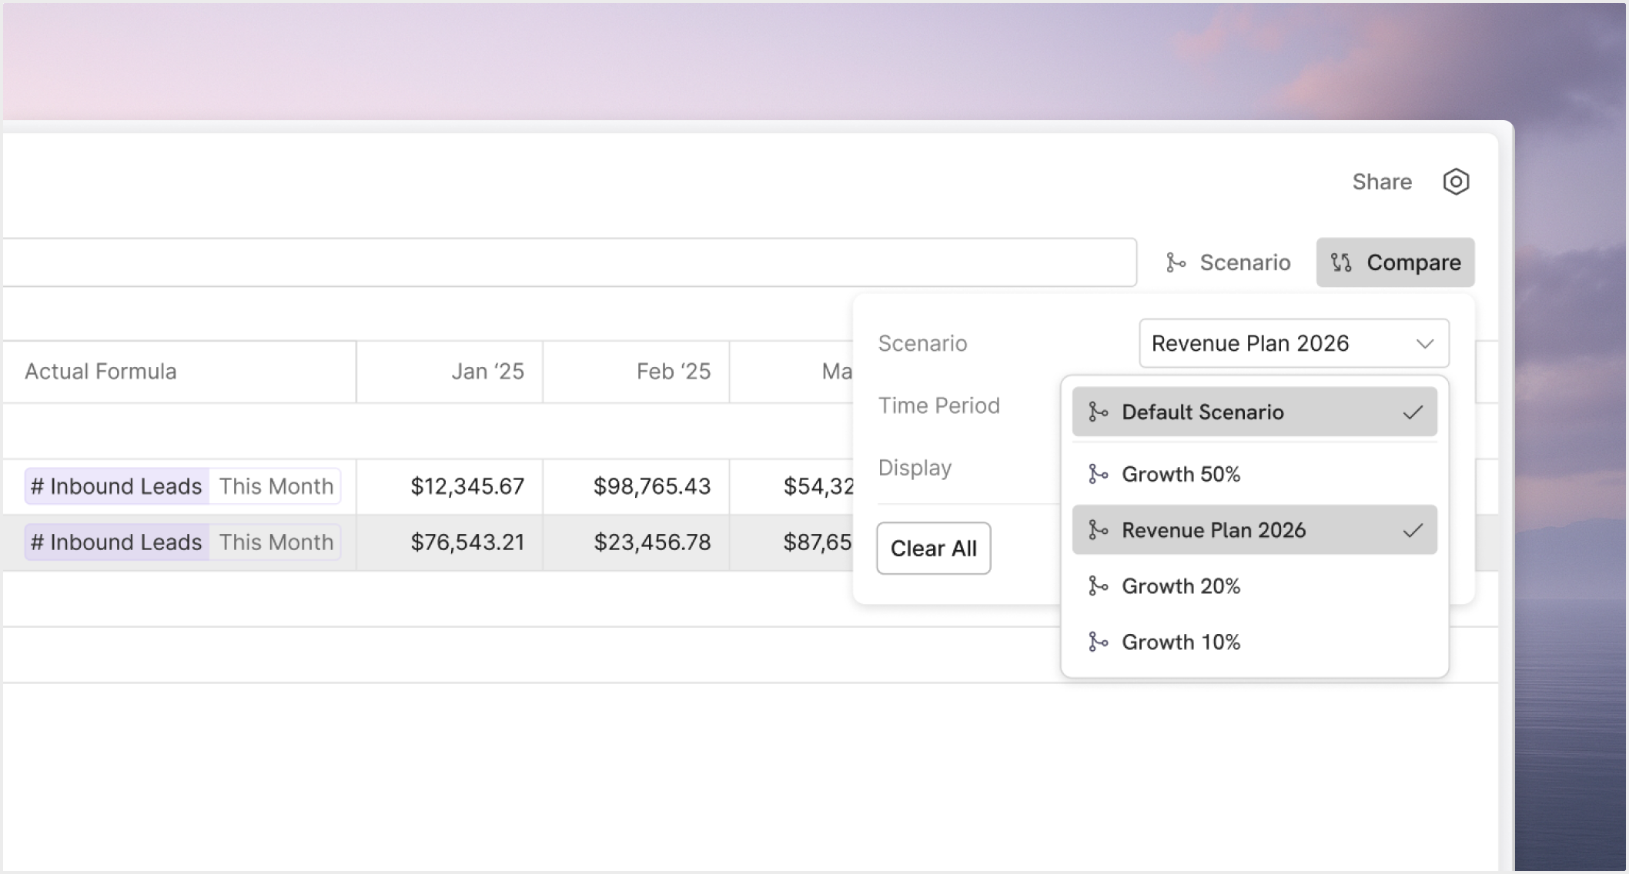
Task: Click the Jan '25 column header
Action: tap(450, 372)
